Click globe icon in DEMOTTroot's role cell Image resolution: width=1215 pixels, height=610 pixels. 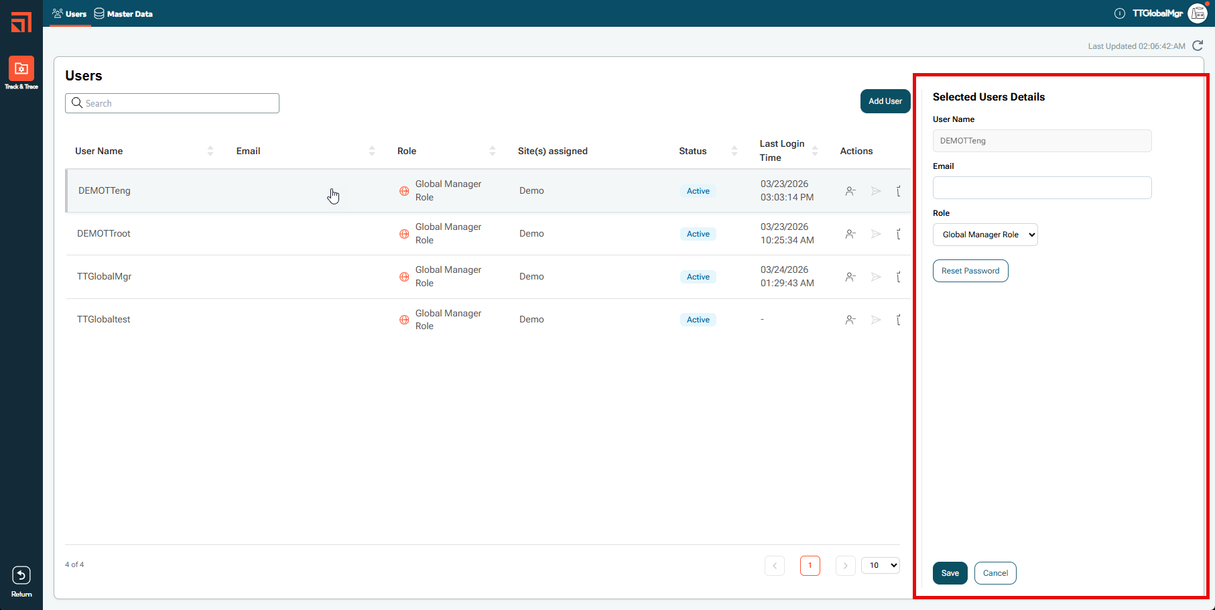(404, 234)
